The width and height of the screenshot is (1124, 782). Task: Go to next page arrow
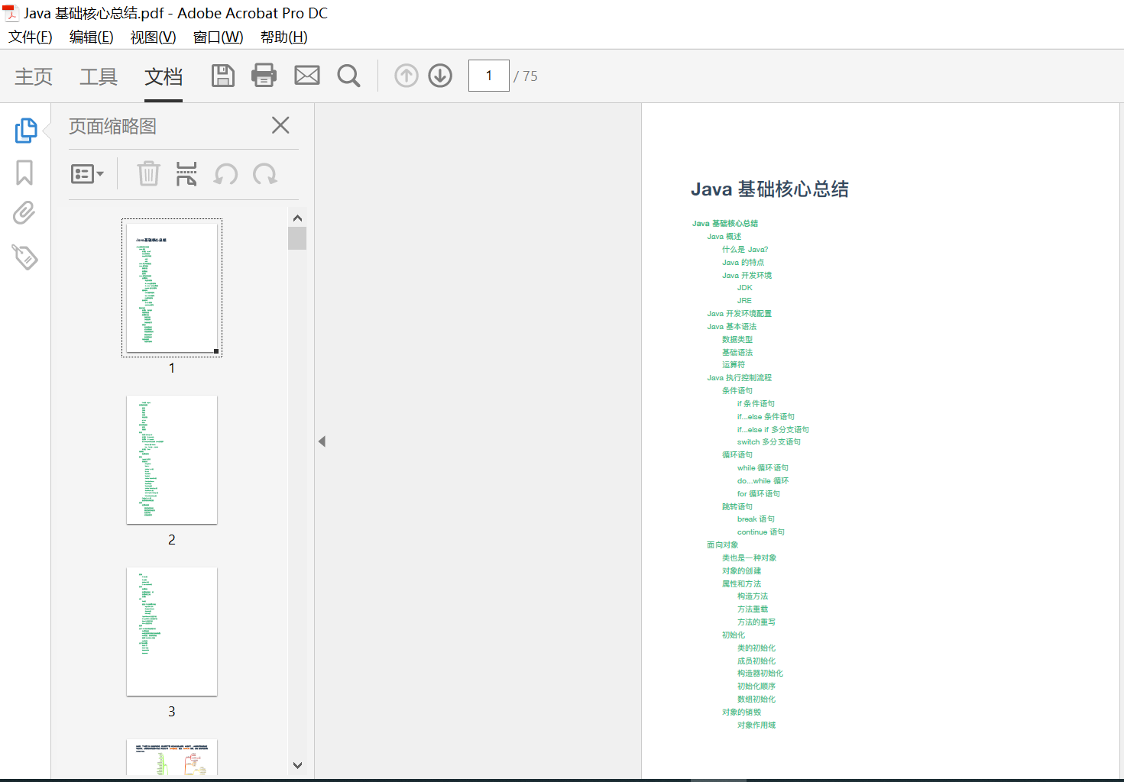click(440, 76)
